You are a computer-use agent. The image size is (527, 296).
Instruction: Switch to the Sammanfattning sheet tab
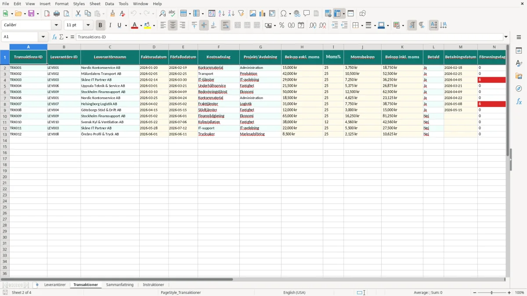[119, 285]
